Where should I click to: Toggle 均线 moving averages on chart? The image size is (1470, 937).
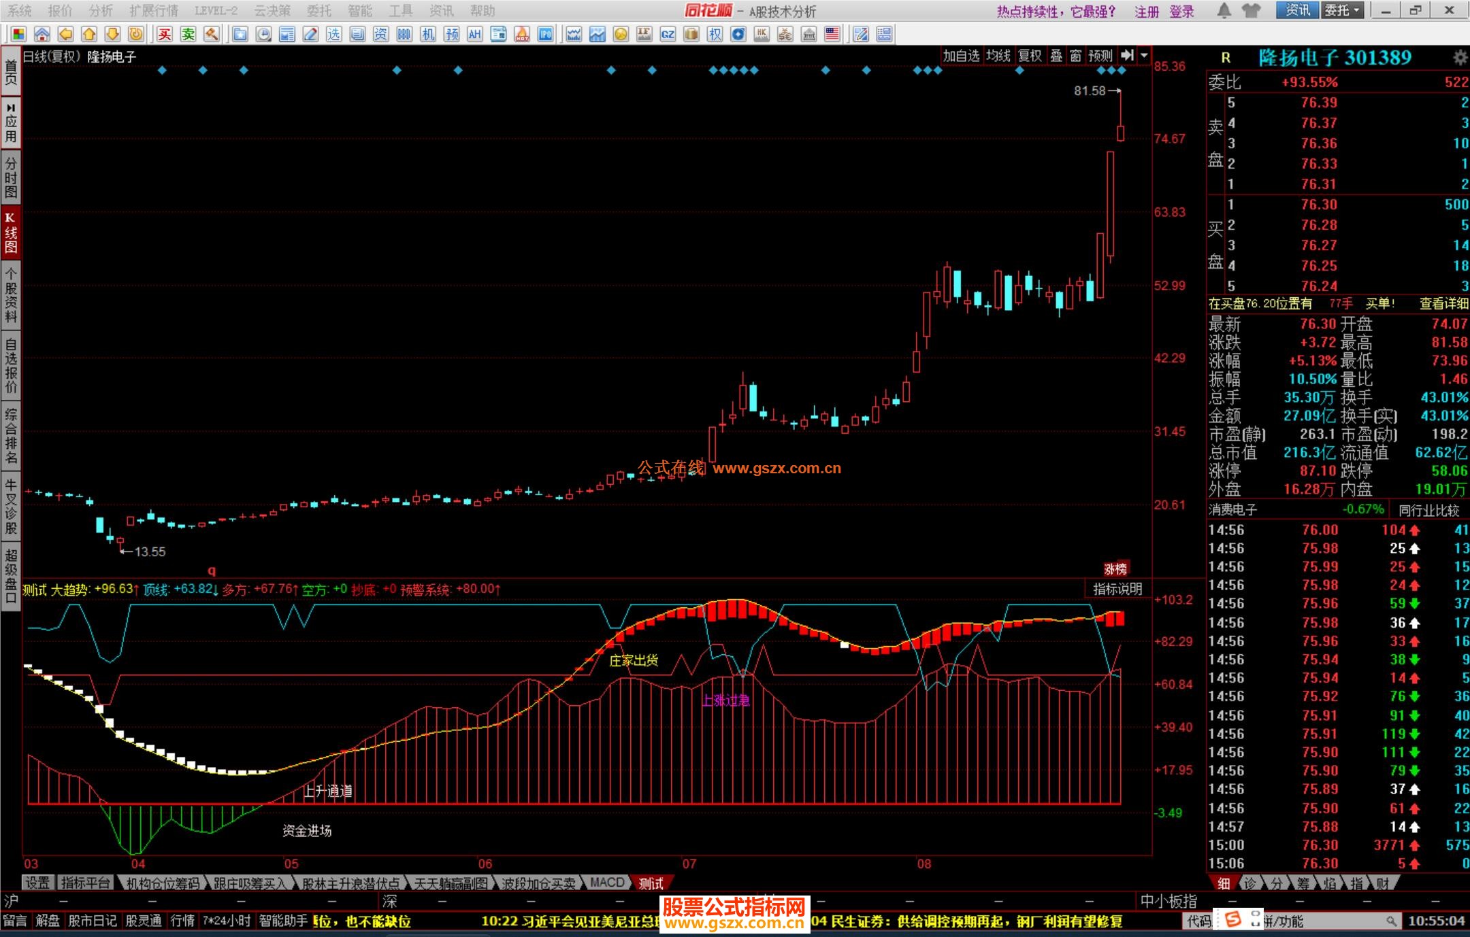(x=998, y=56)
